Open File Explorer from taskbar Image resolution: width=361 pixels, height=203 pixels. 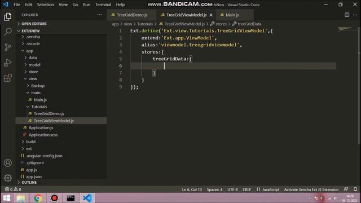click(21, 198)
